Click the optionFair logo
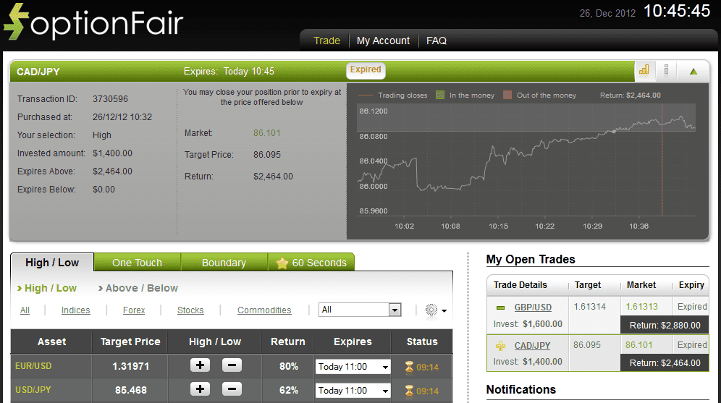The width and height of the screenshot is (721, 403). [94, 23]
